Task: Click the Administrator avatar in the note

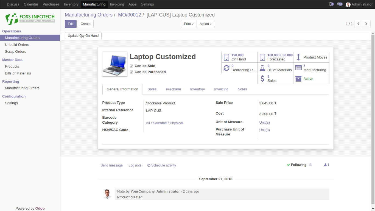Action: (x=107, y=194)
